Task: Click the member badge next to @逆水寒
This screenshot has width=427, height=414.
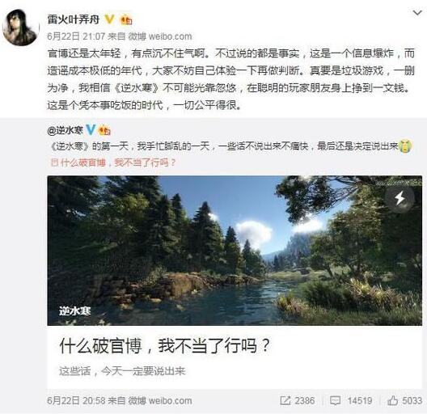Action: tap(104, 130)
